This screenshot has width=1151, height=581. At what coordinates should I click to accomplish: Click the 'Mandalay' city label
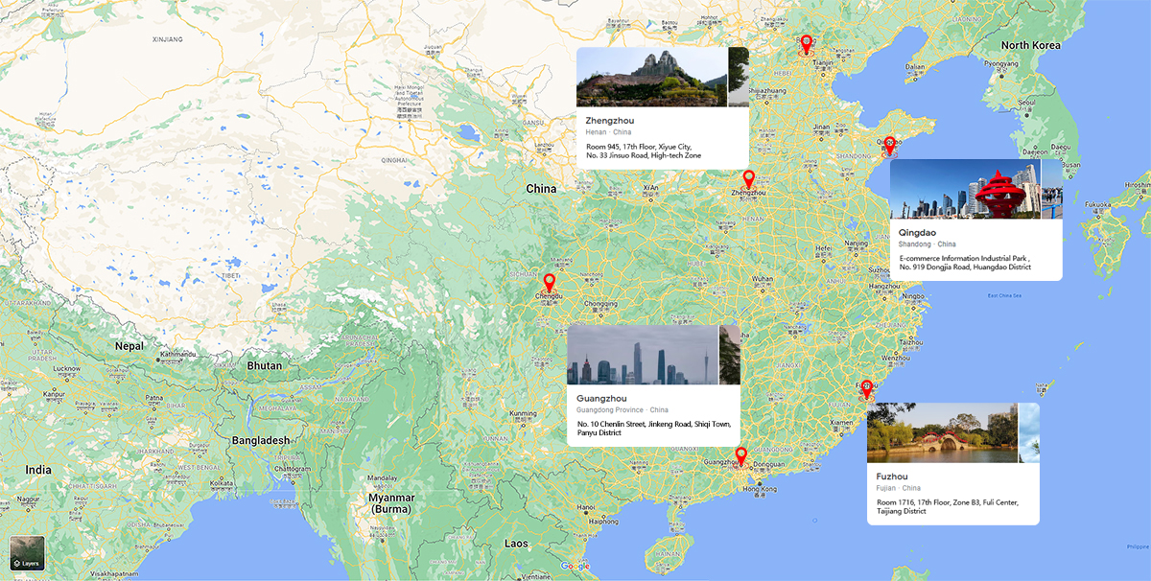(x=383, y=477)
